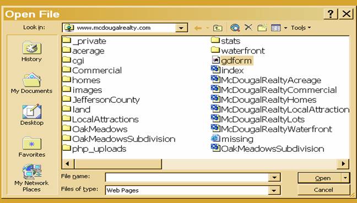This screenshot has width=357, height=203.
Task: Select the LocalAttractions folder
Action: click(x=101, y=119)
